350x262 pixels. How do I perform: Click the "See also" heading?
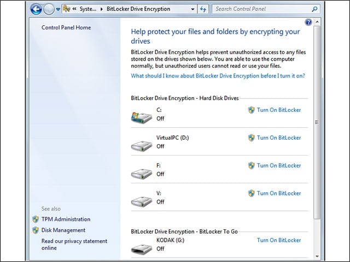(x=51, y=209)
